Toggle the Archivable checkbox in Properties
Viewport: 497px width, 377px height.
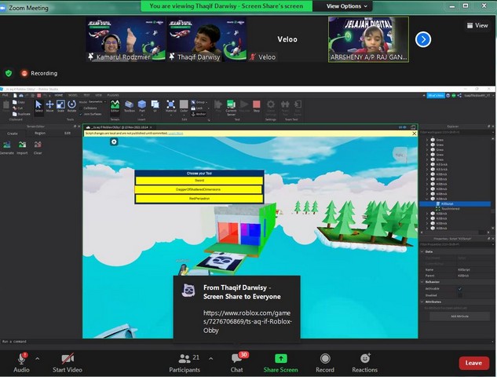460,288
